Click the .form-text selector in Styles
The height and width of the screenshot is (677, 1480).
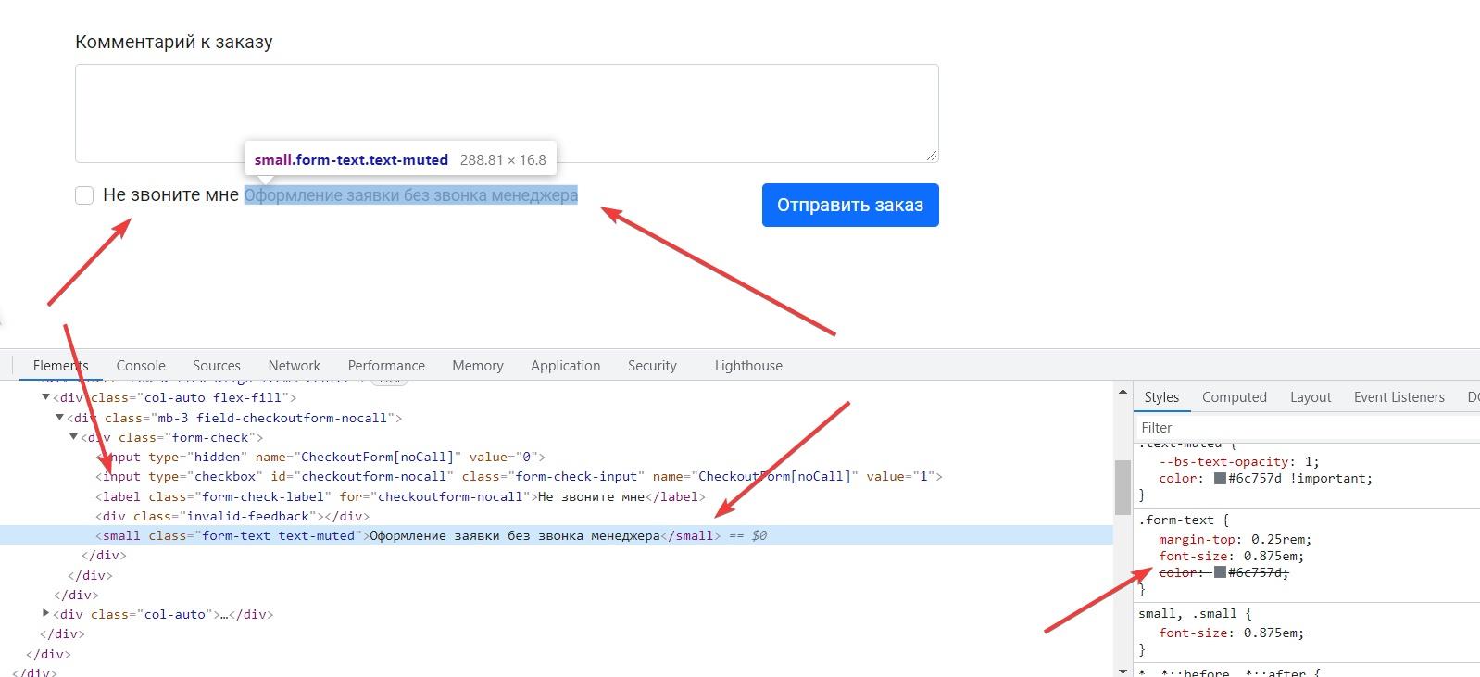1176,520
